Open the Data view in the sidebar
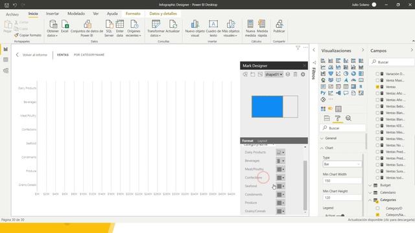Image resolution: width=415 pixels, height=233 pixels. tap(6, 60)
